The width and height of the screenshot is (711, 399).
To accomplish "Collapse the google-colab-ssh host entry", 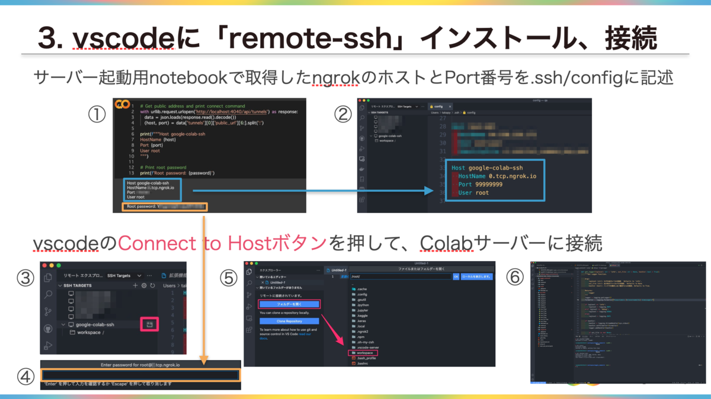I will point(63,324).
